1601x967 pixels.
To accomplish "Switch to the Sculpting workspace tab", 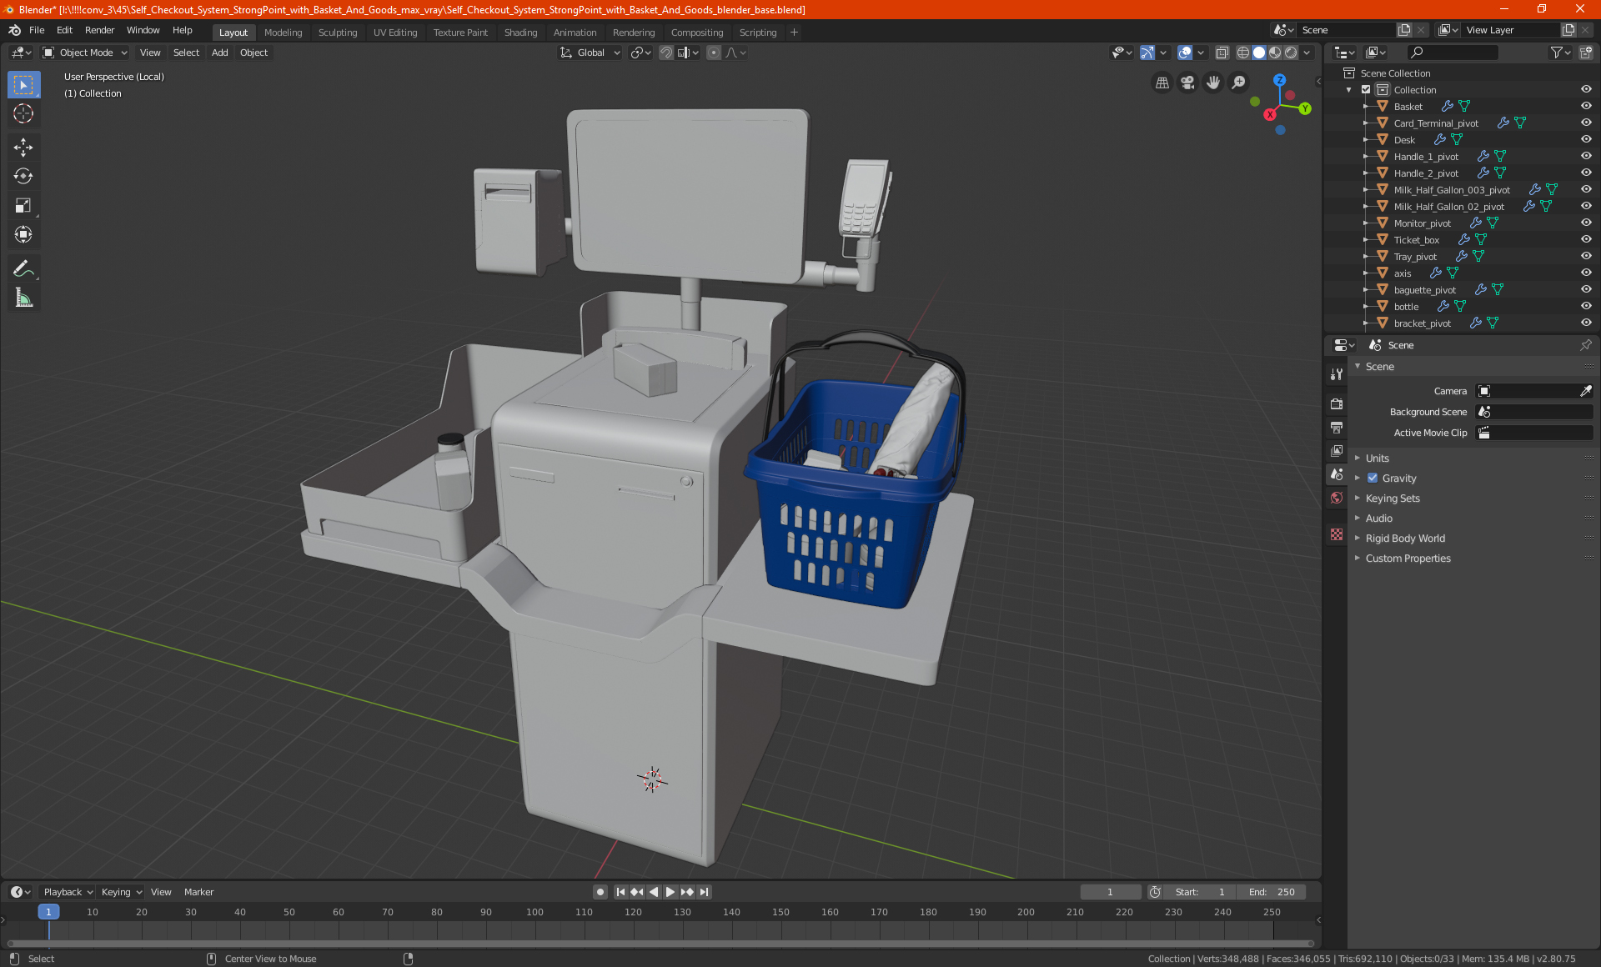I will point(337,33).
